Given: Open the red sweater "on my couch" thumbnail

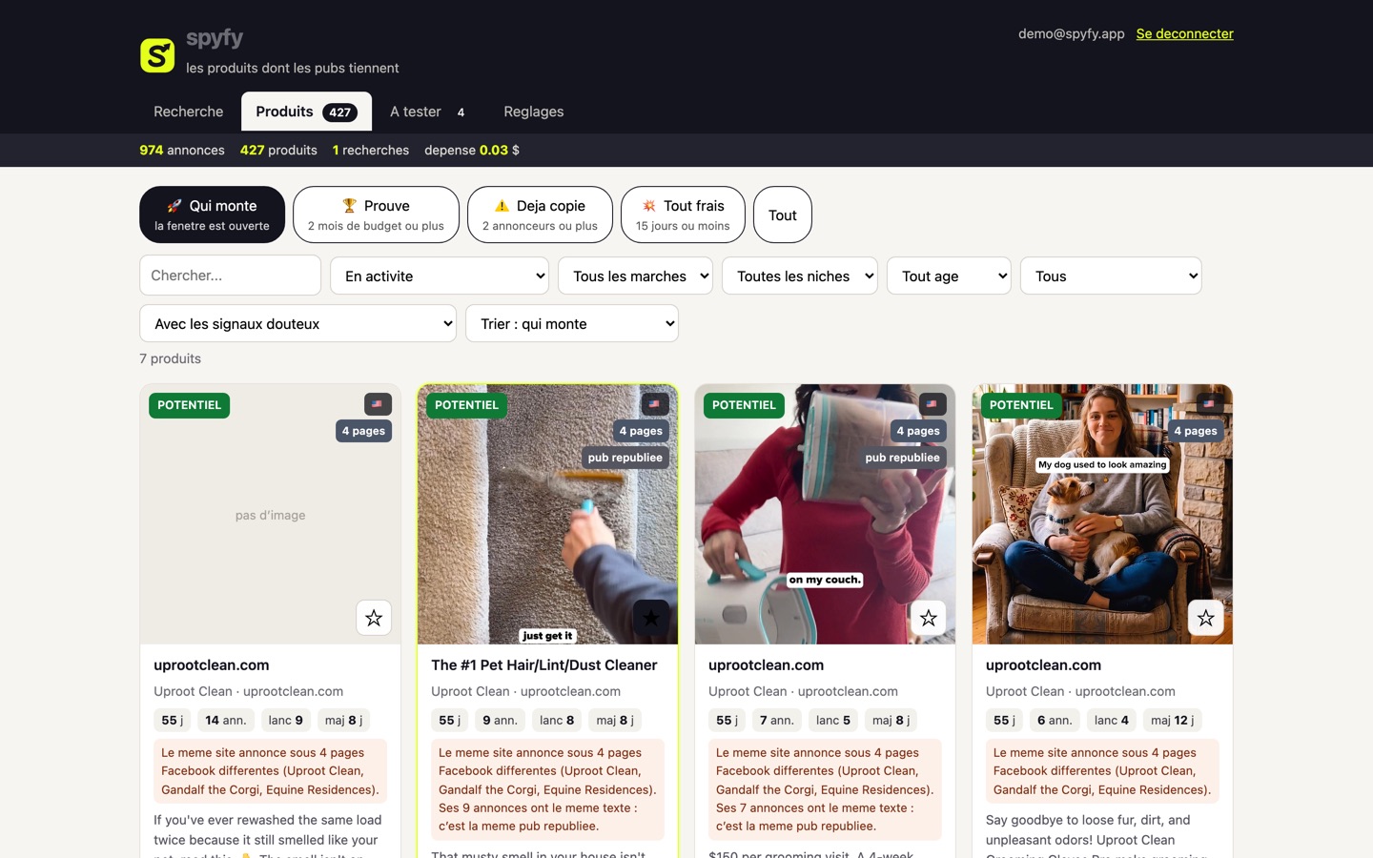Looking at the screenshot, I should pyautogui.click(x=825, y=515).
